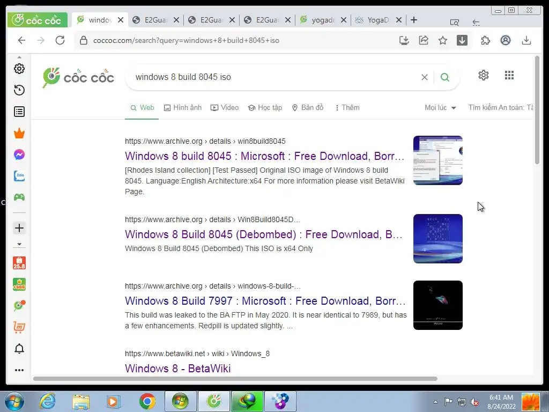Open Windows 8 Build 7997 result
Viewport: 549px width, 412px height.
[x=265, y=301]
